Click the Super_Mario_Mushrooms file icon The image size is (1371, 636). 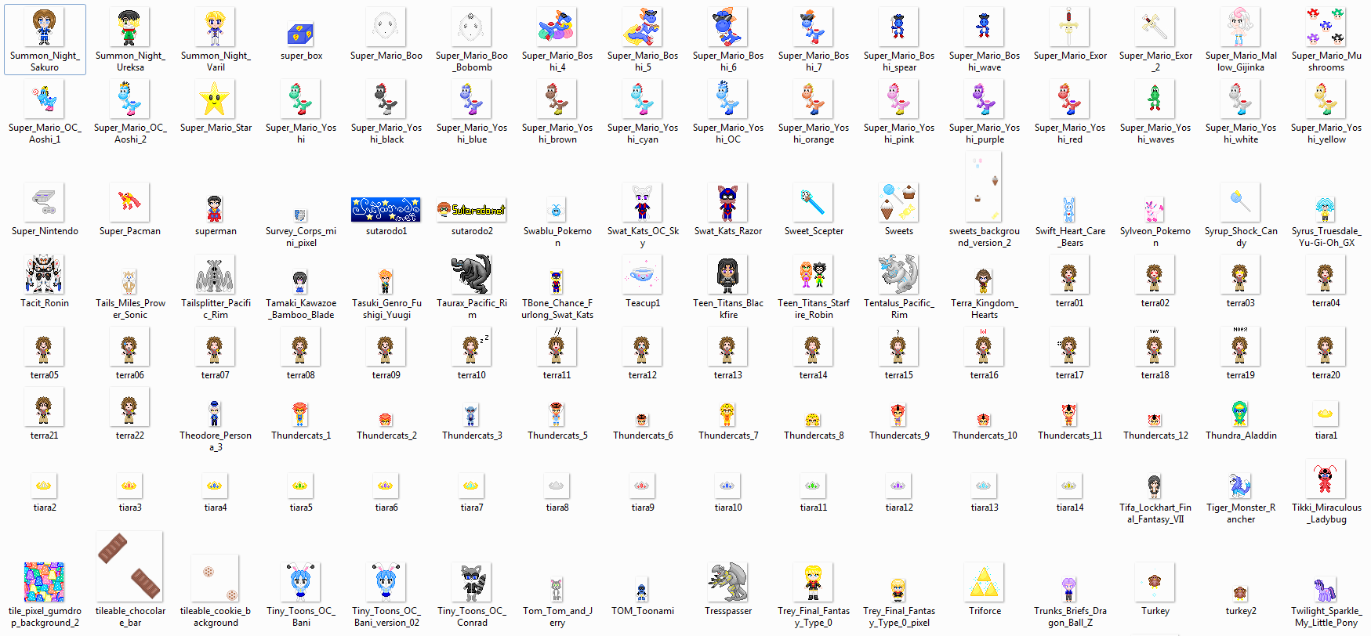coord(1326,27)
